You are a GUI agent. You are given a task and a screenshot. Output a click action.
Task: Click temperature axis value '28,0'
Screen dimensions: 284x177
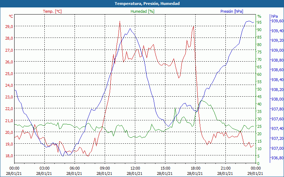pos(9,38)
